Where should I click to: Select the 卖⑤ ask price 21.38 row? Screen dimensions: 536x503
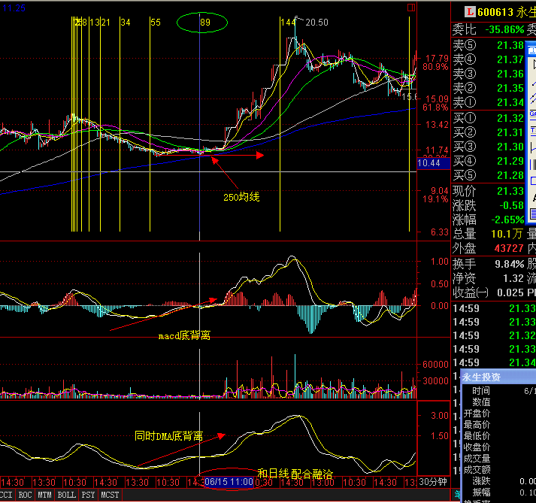[x=489, y=45]
